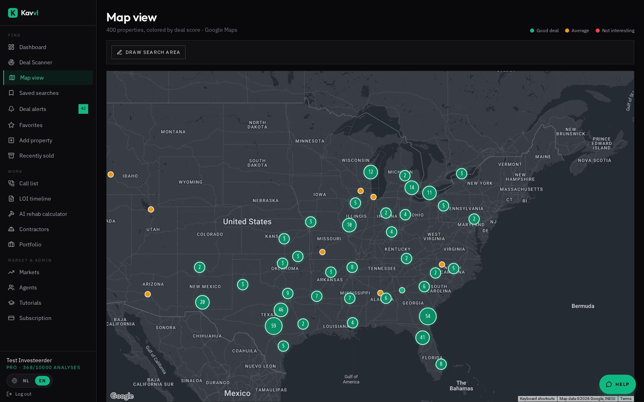Click the Portfolio briefcase icon
This screenshot has height=402, width=644.
pyautogui.click(x=11, y=244)
